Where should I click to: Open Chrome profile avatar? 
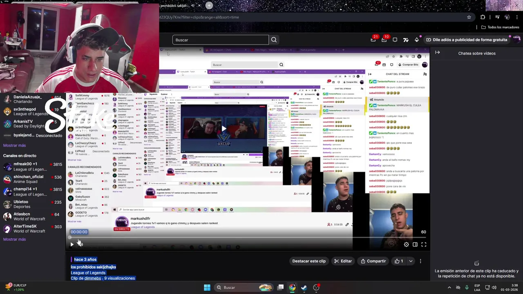[507, 17]
